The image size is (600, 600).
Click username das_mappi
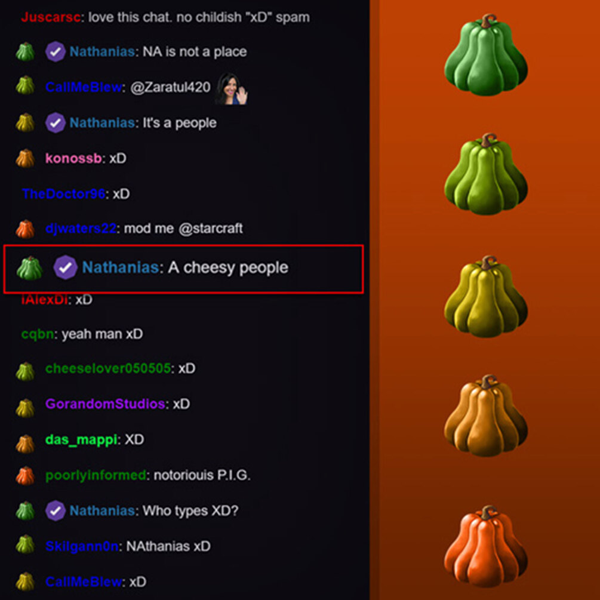(81, 439)
